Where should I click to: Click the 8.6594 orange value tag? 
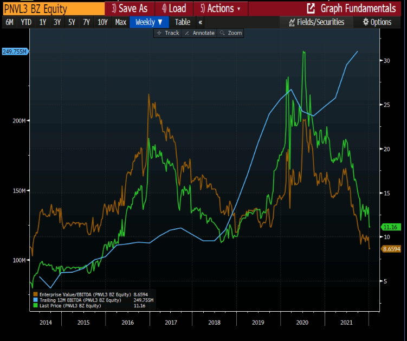(391, 249)
